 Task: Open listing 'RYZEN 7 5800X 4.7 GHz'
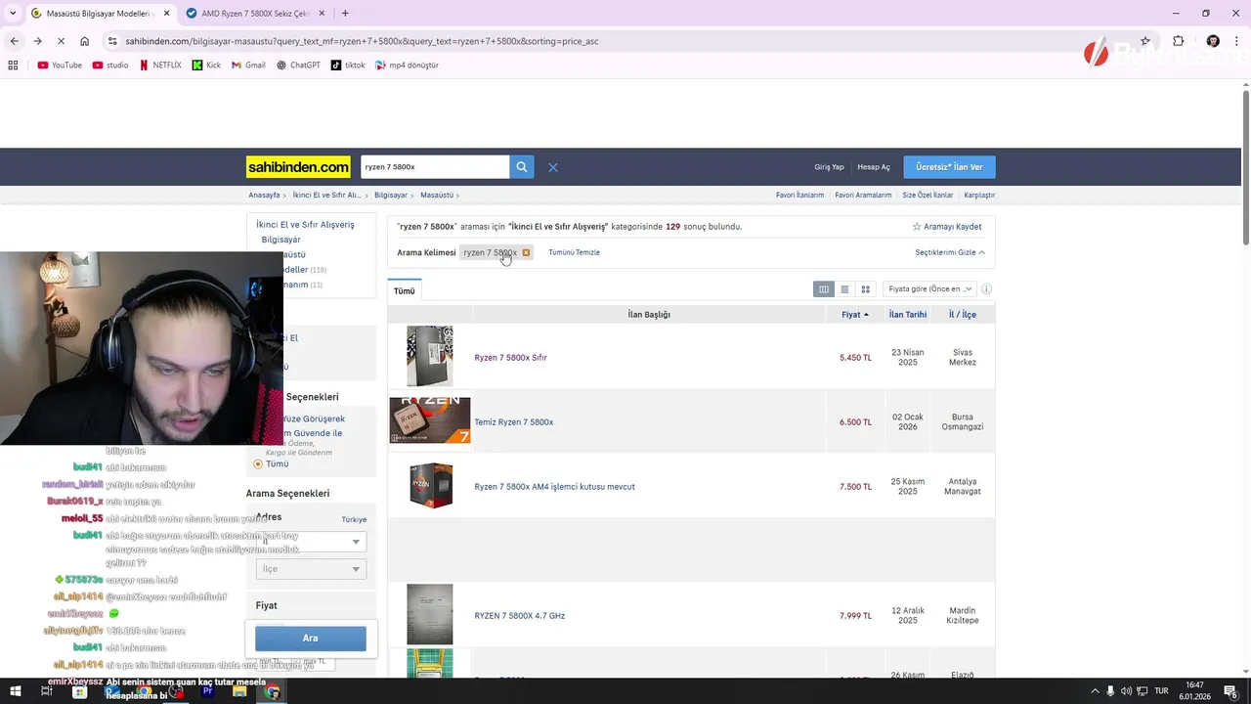point(519,616)
